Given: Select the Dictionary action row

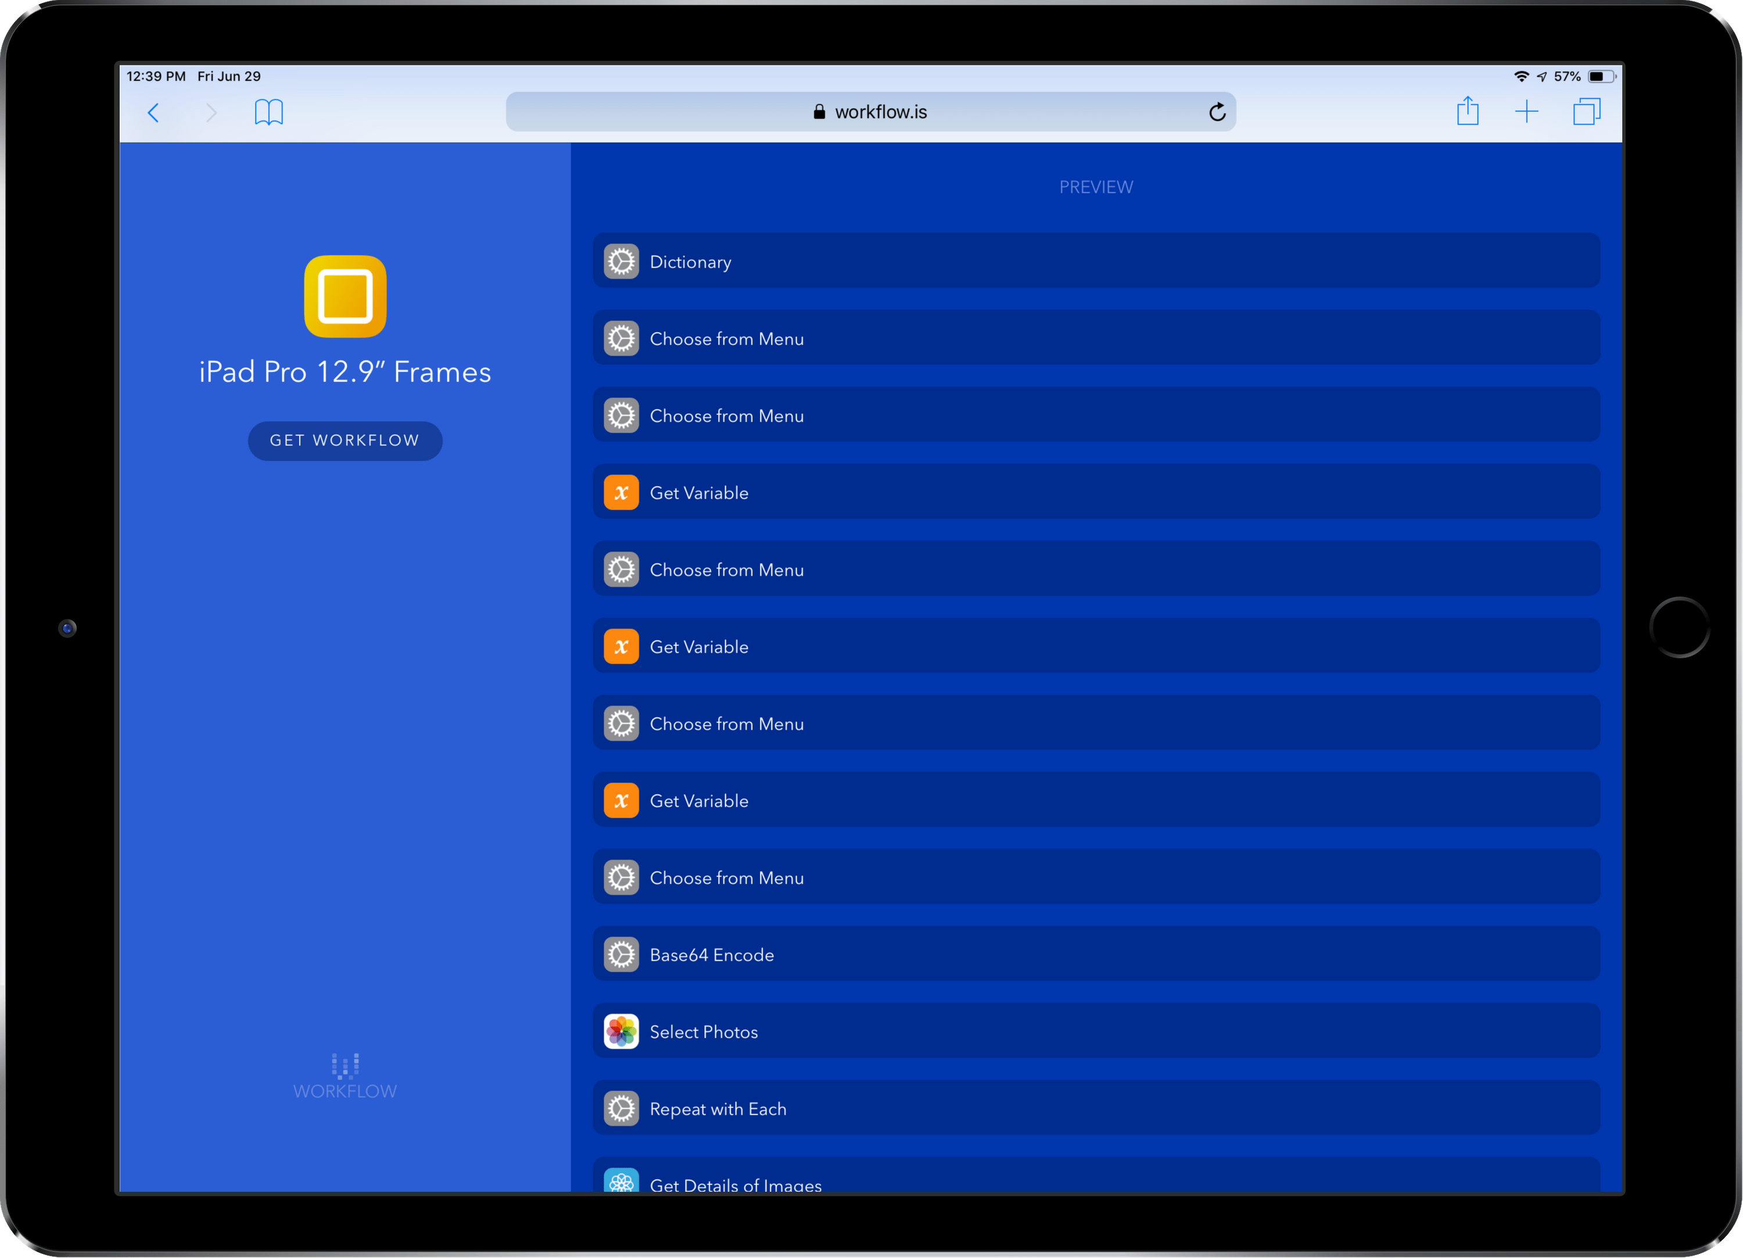Looking at the screenshot, I should [1097, 261].
